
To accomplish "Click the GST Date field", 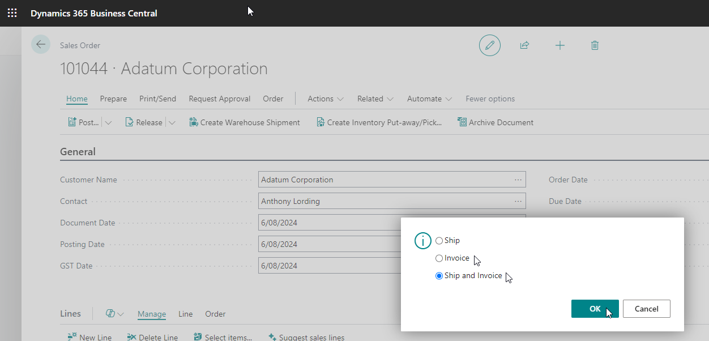I will click(x=330, y=266).
